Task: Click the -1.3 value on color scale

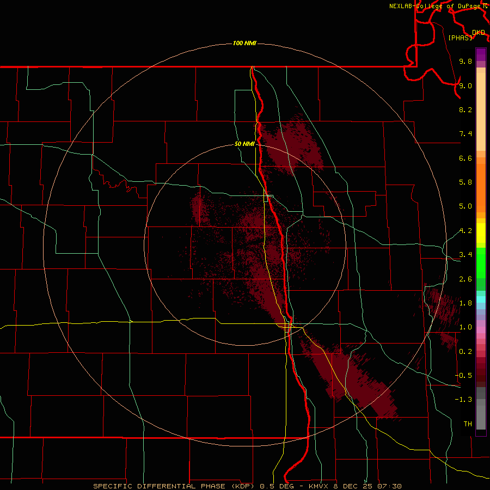Action: (x=463, y=400)
